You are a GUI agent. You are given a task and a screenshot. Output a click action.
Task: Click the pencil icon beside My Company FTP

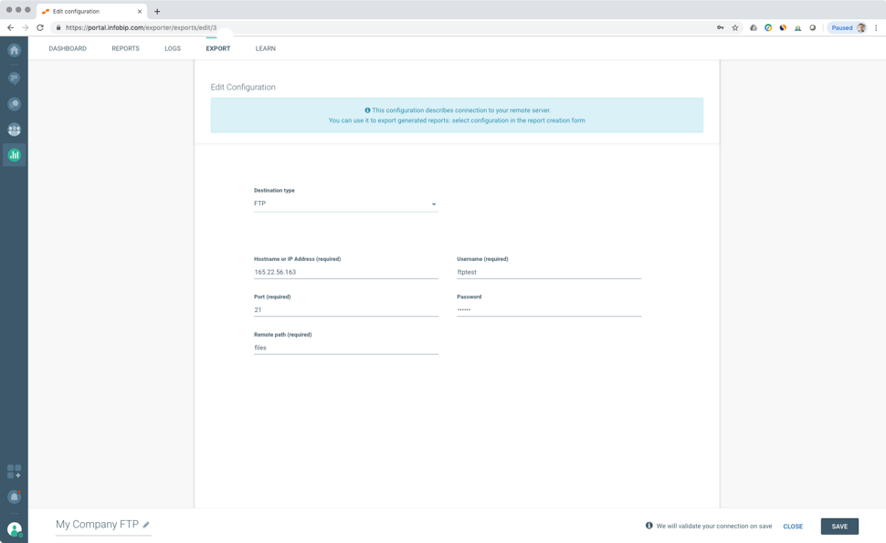(x=146, y=525)
